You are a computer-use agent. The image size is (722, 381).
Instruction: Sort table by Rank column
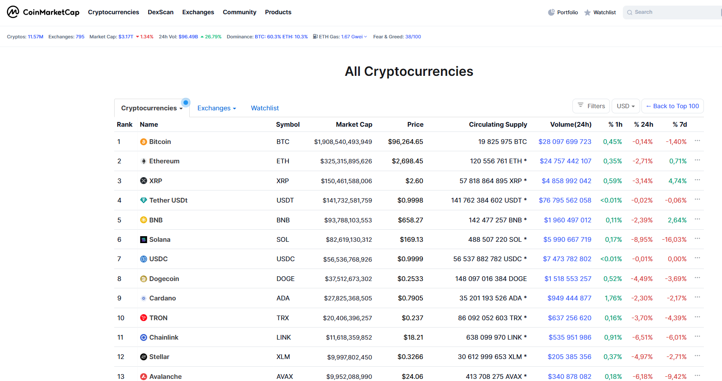pos(125,125)
